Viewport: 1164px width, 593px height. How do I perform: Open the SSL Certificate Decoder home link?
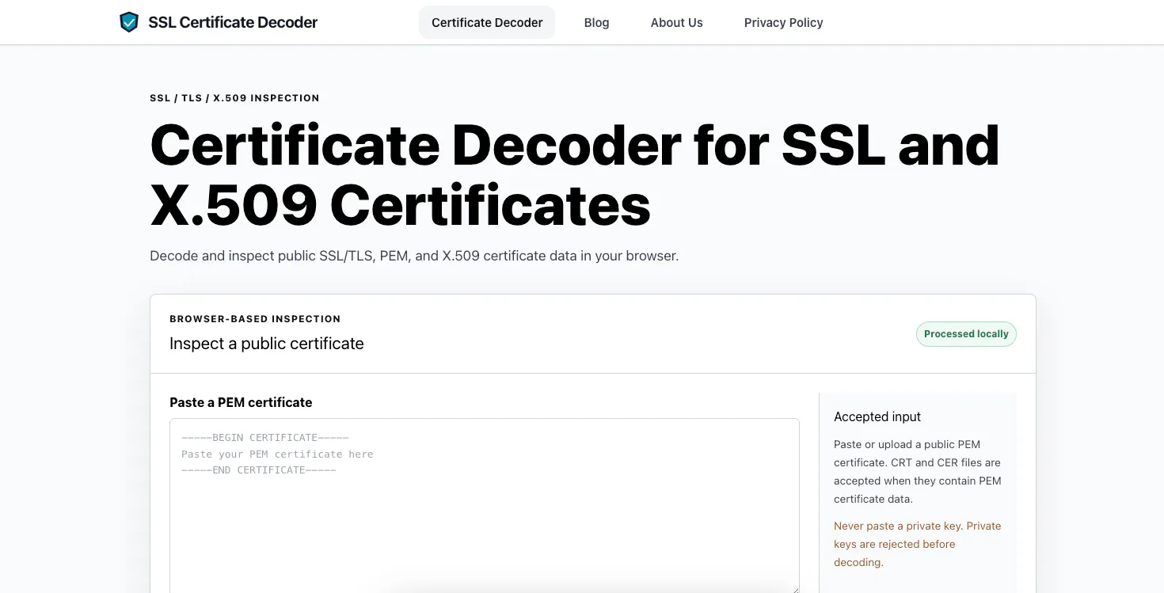[219, 22]
